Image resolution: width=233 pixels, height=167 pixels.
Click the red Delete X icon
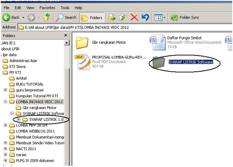tap(134, 17)
